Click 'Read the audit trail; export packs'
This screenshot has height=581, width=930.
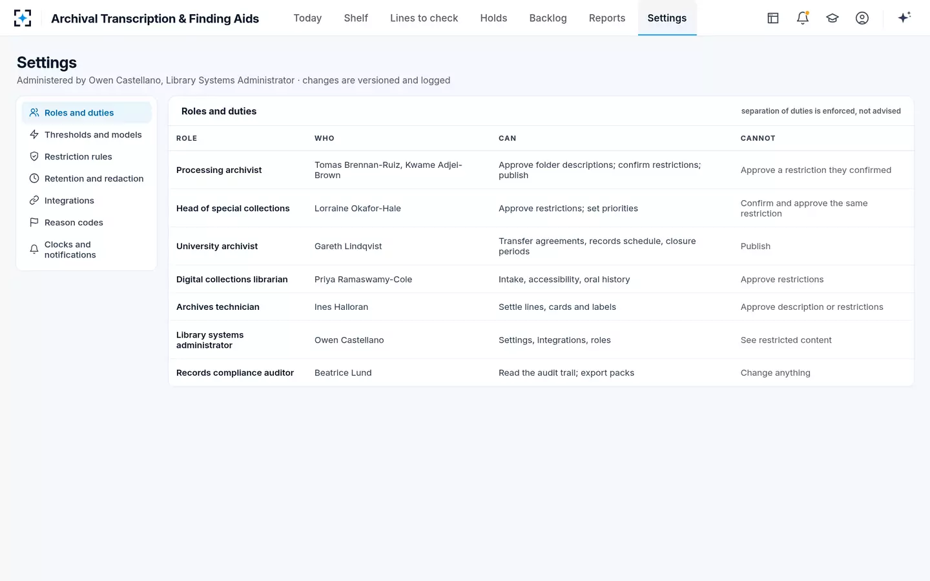pyautogui.click(x=566, y=372)
